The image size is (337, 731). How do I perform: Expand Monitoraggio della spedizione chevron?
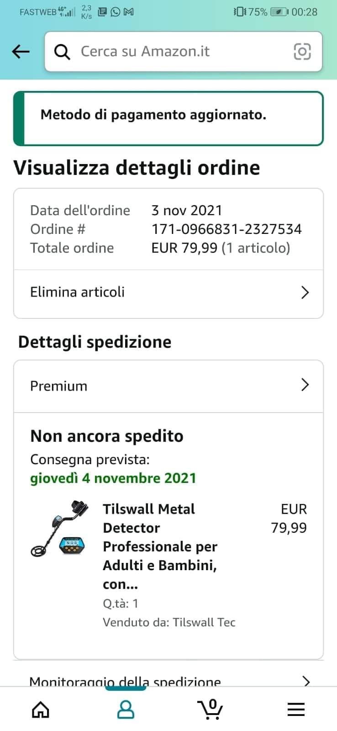pyautogui.click(x=306, y=681)
